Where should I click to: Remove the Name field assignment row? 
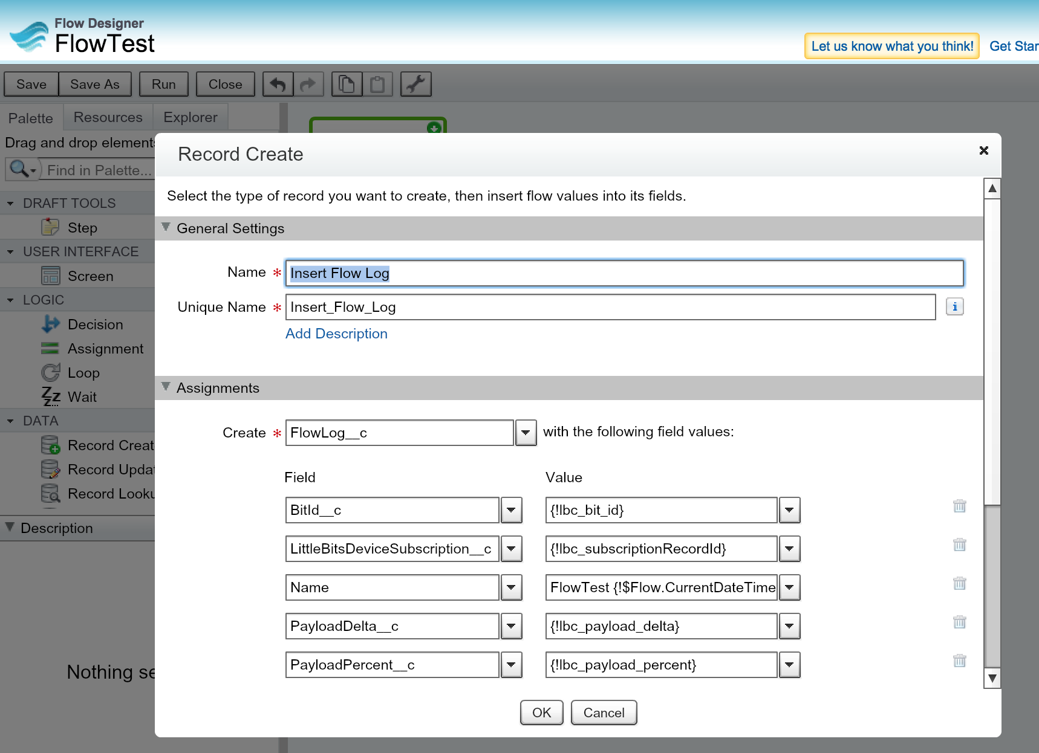(959, 584)
